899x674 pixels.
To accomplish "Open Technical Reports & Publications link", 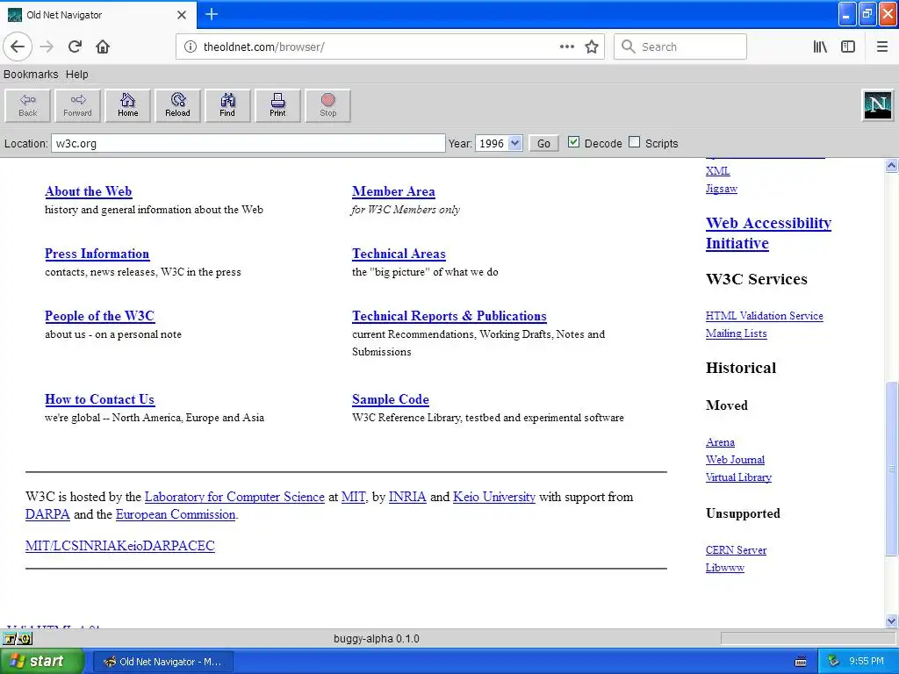I will pos(449,316).
